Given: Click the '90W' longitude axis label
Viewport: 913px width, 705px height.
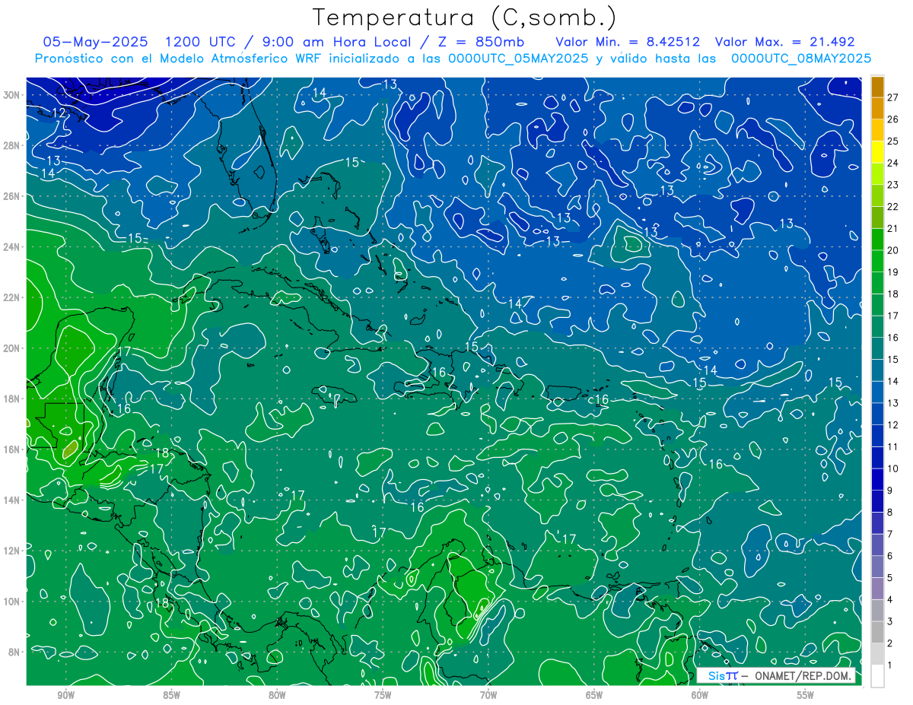Looking at the screenshot, I should tap(65, 696).
